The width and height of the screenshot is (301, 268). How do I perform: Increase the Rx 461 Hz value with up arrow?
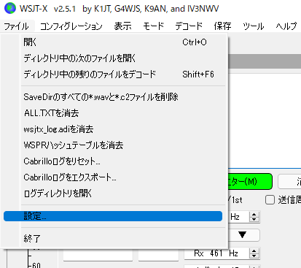point(254,250)
